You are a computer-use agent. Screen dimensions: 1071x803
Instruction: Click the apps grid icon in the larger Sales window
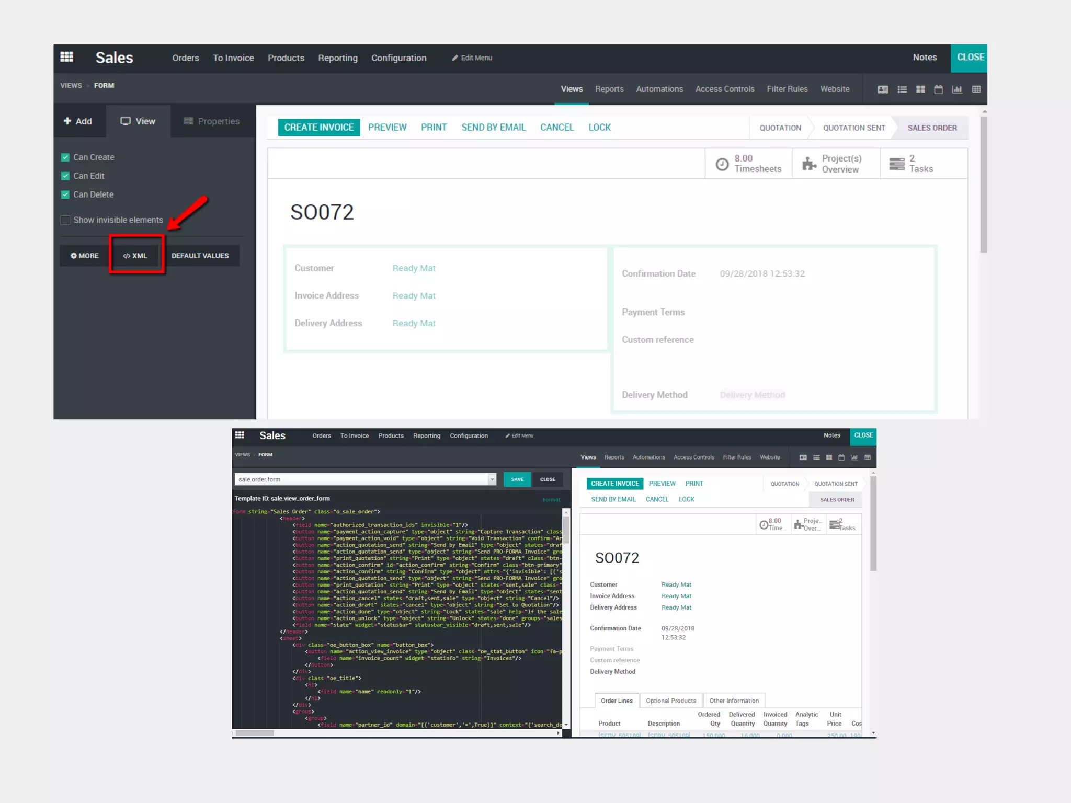(x=66, y=57)
